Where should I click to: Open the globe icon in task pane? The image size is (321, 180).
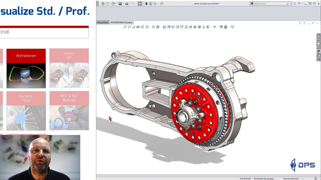318,59
